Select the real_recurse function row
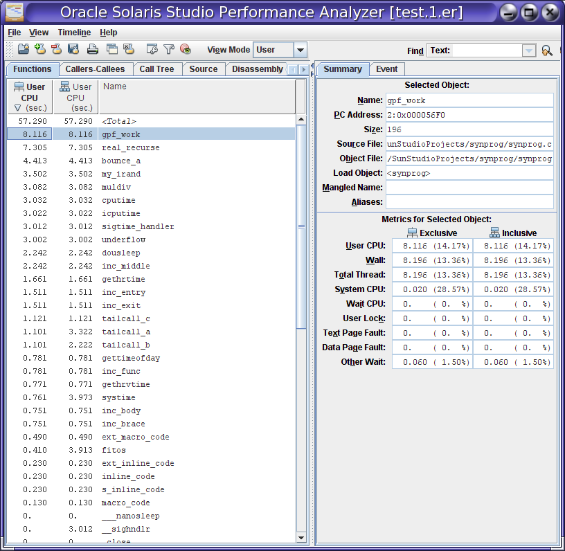The image size is (565, 551). point(151,147)
